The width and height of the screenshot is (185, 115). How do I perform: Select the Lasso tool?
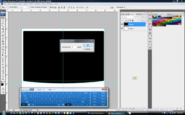pos(3,24)
